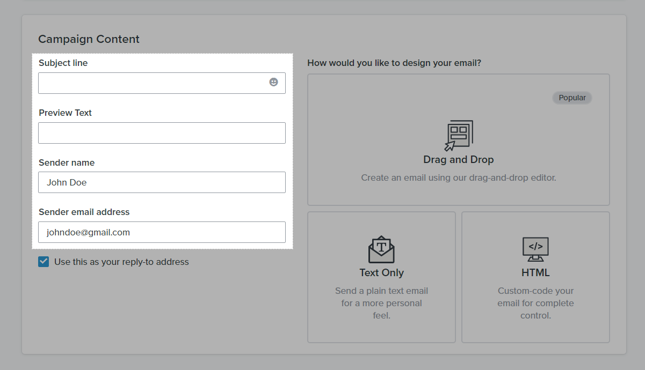Click the 'Preview Text' label
Viewport: 645px width, 370px height.
point(66,113)
